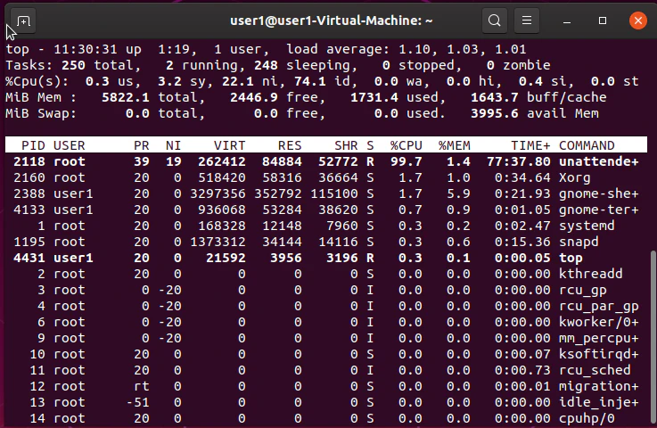The height and width of the screenshot is (428, 657).
Task: Click PID 1195 in the process list
Action: click(29, 242)
